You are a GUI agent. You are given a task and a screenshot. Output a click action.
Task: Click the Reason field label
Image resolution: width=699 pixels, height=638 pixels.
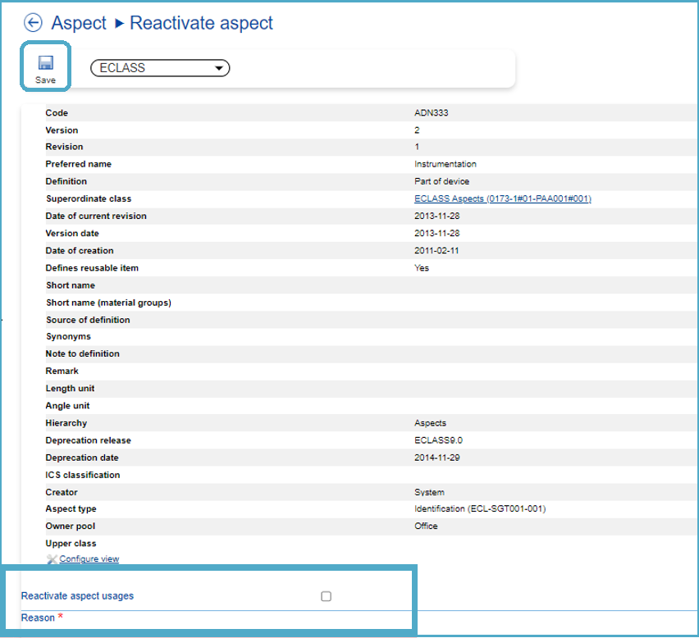(38, 617)
